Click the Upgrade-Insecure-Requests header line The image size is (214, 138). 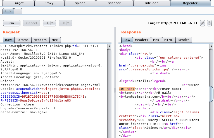click(28, 108)
